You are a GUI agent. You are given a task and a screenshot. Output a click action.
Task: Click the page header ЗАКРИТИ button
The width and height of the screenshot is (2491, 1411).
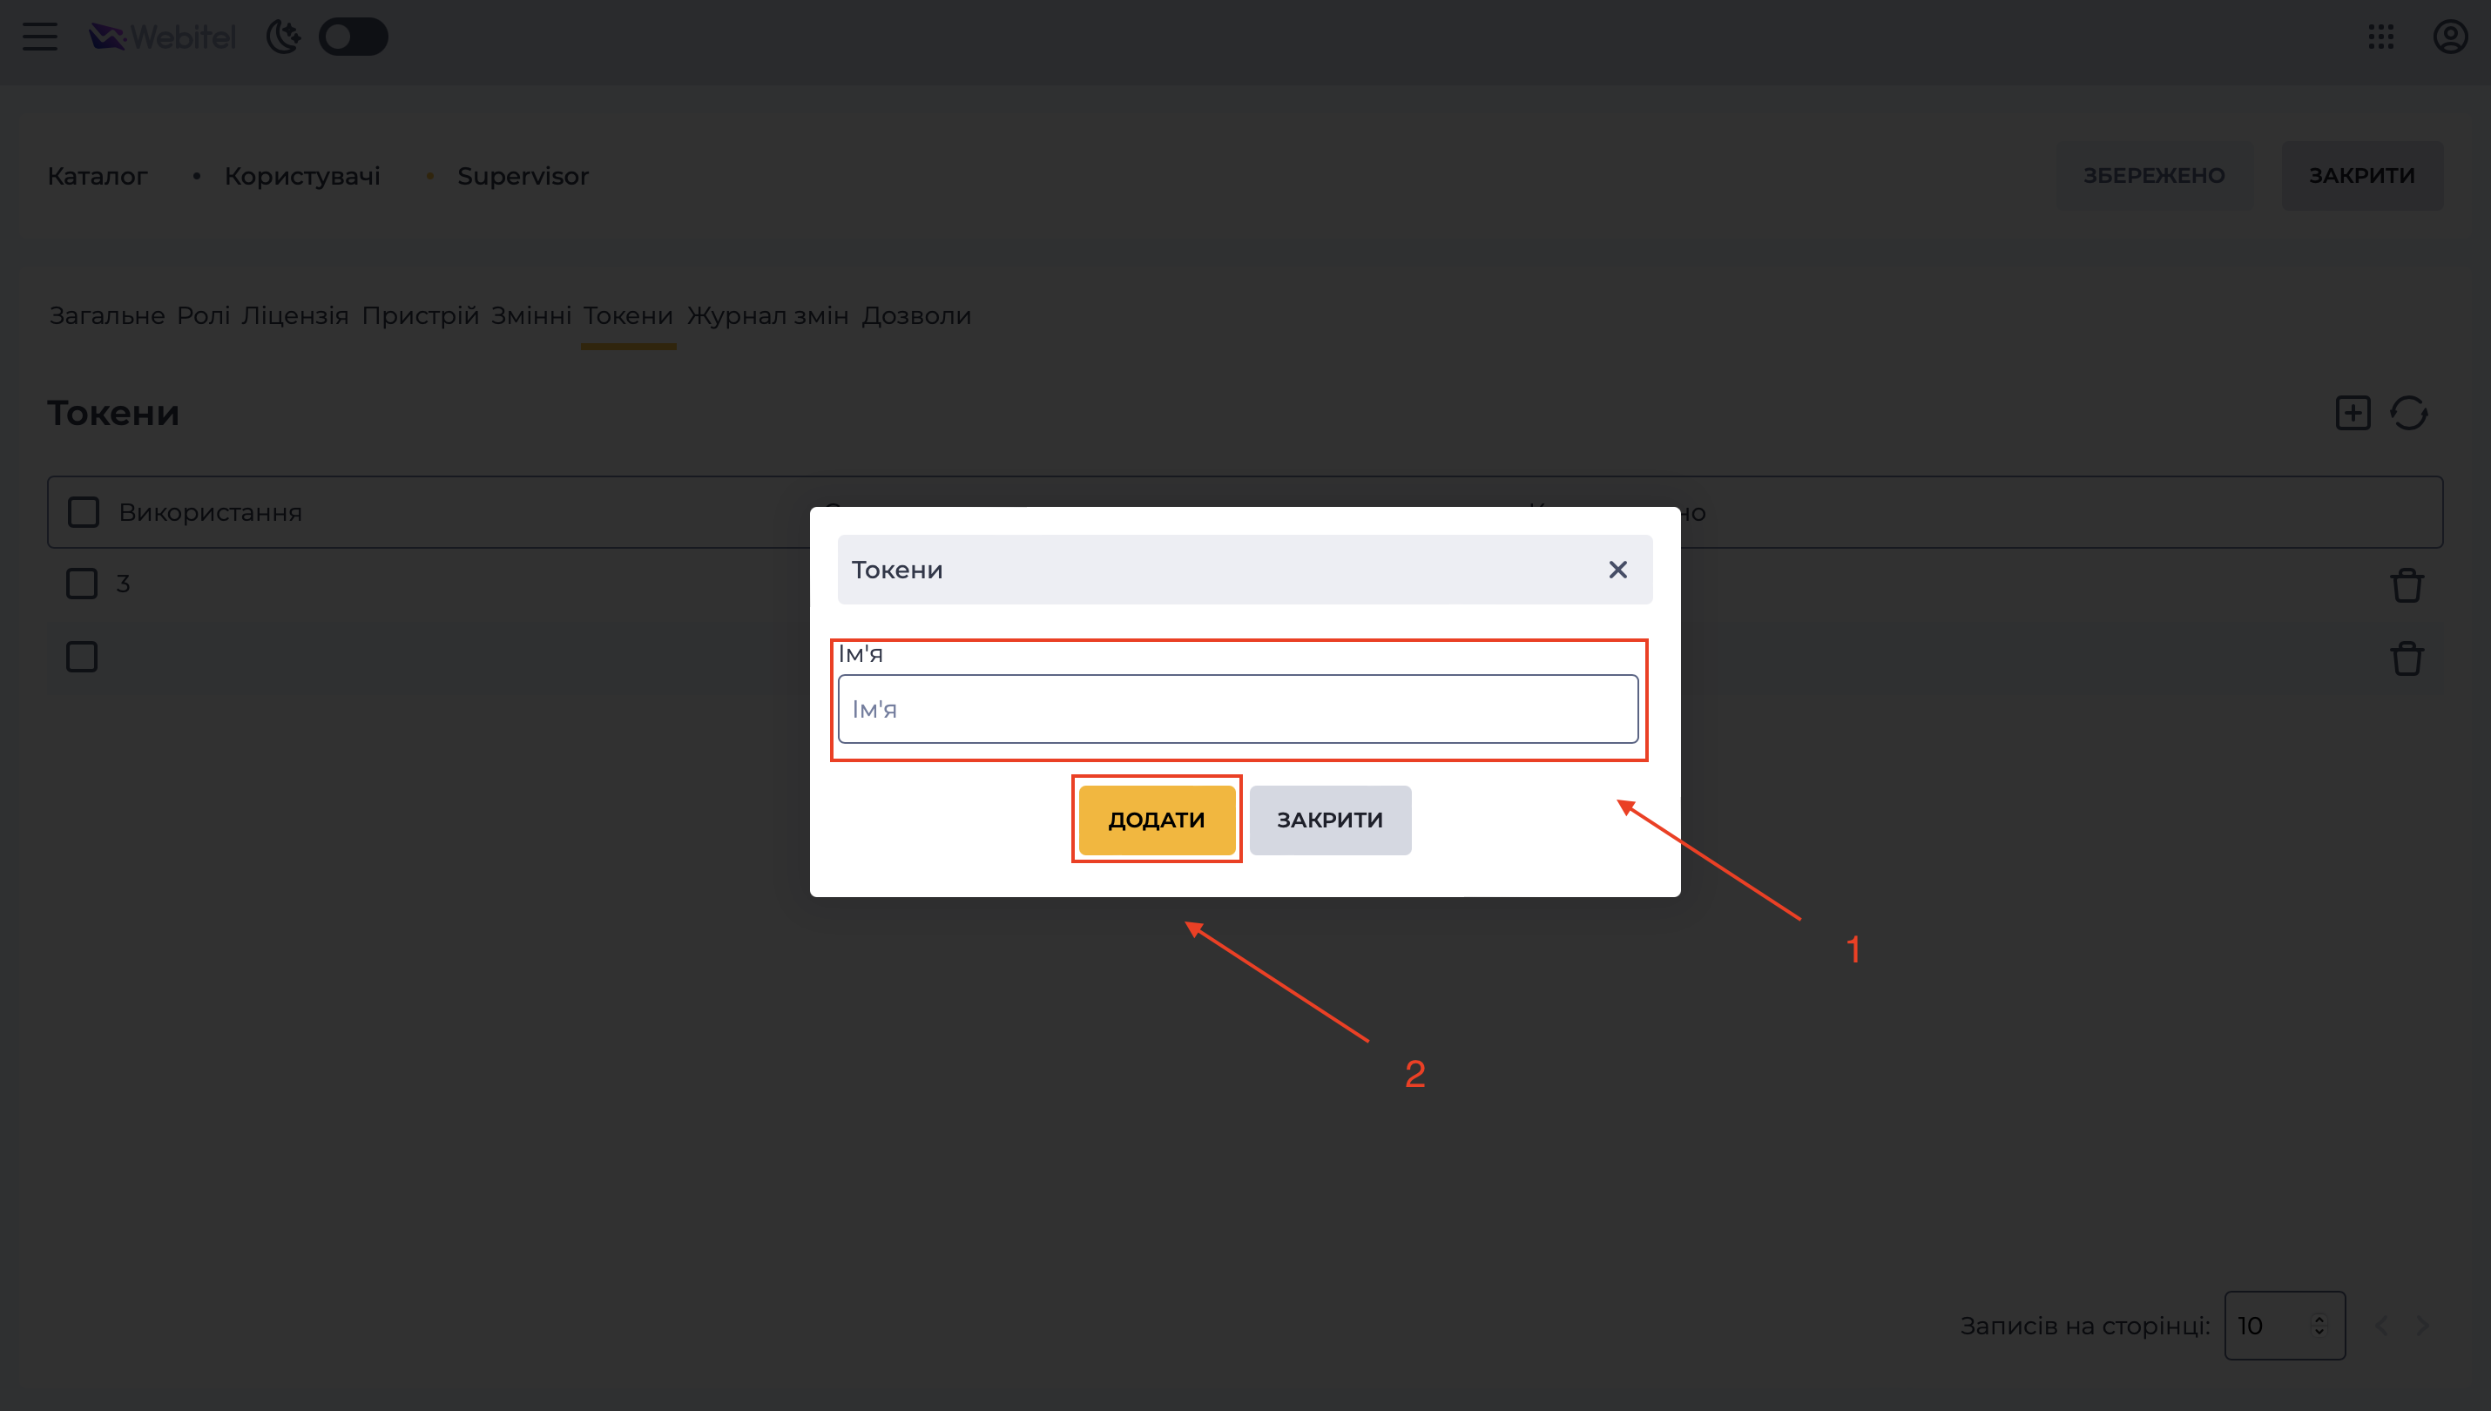(x=2362, y=175)
